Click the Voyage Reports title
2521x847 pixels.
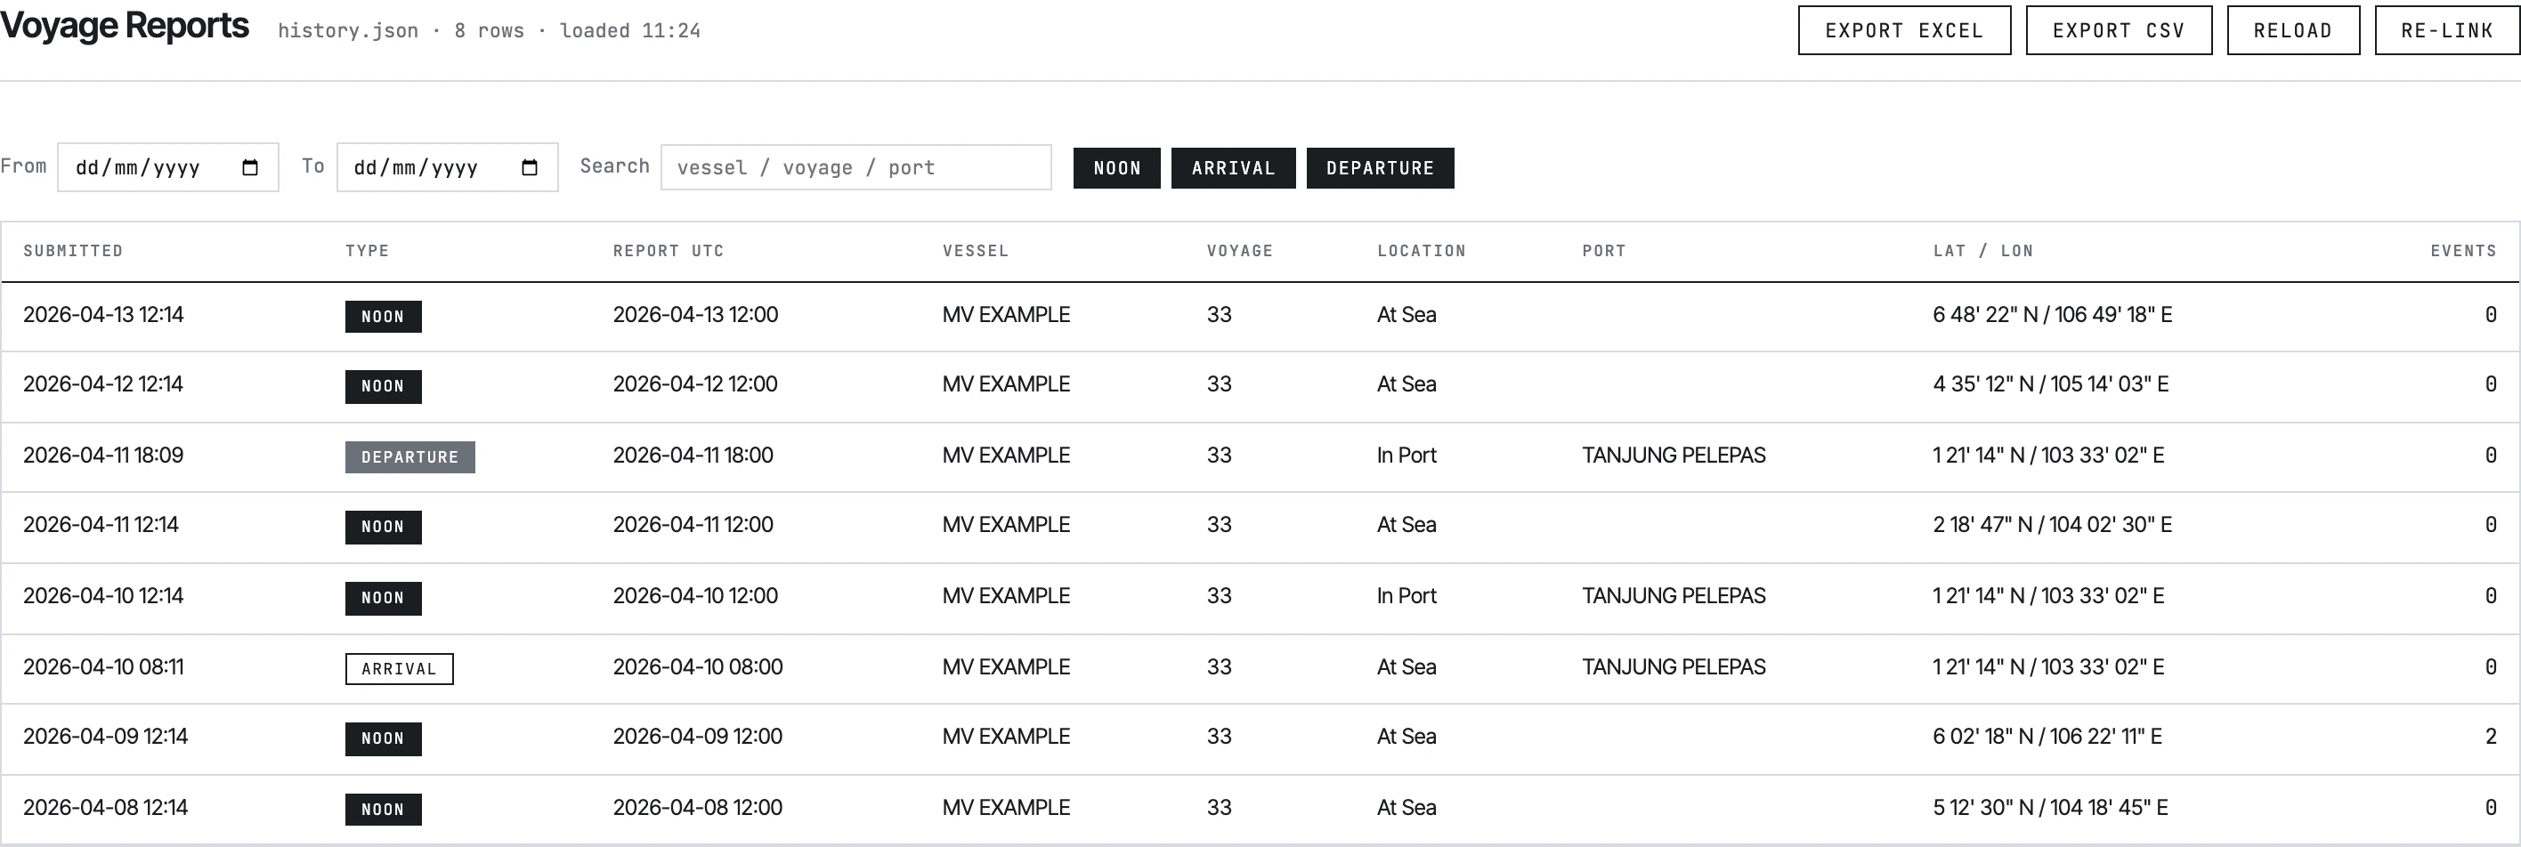click(x=125, y=26)
